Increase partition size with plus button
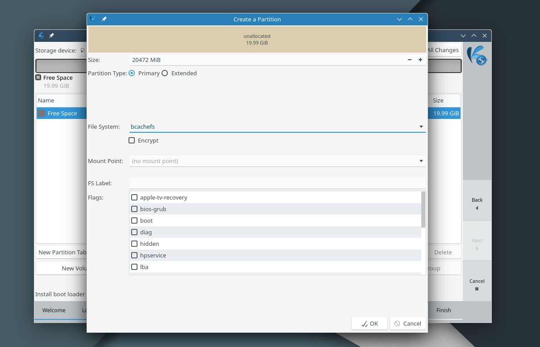 pyautogui.click(x=420, y=60)
